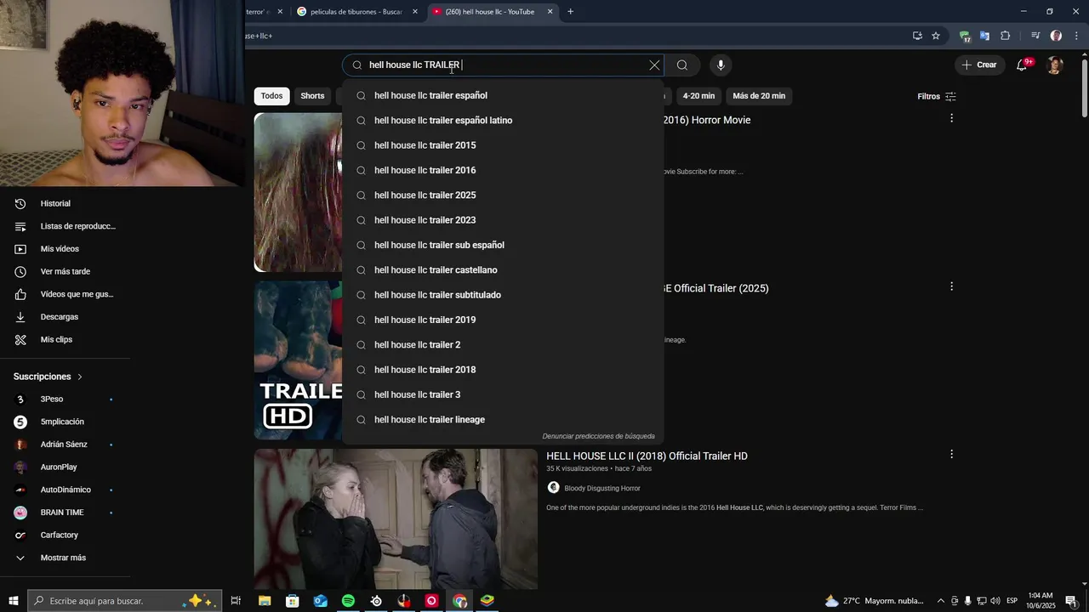Image resolution: width=1089 pixels, height=612 pixels.
Task: Choose suggestion trailer lineage
Action: click(x=503, y=420)
